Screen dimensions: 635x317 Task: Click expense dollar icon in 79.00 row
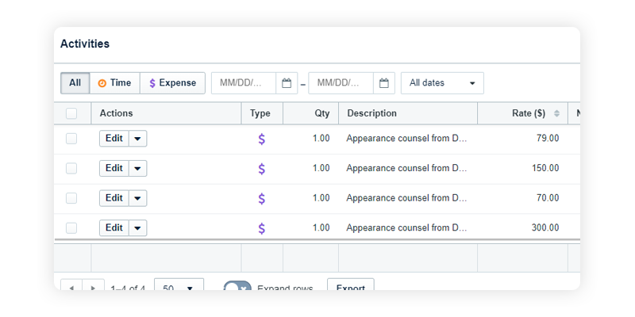coord(262,139)
